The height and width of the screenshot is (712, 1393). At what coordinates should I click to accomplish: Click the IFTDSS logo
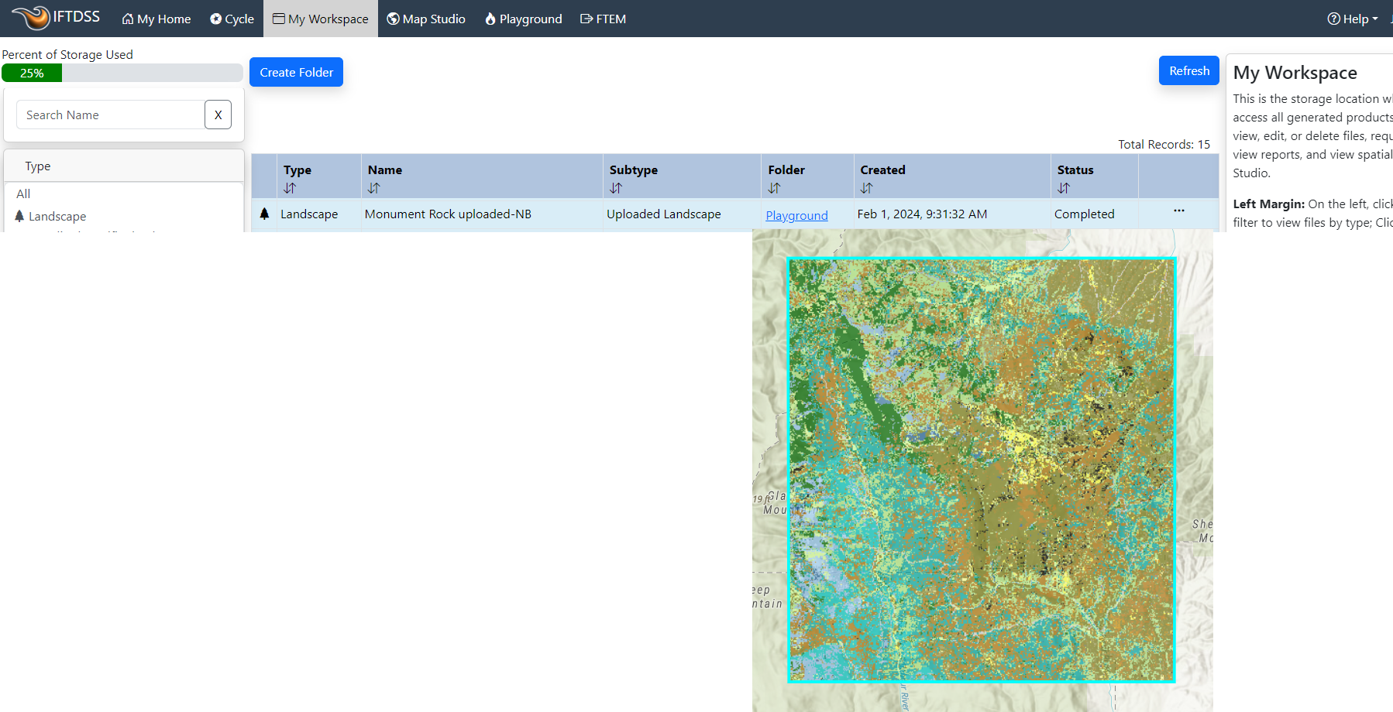[56, 17]
